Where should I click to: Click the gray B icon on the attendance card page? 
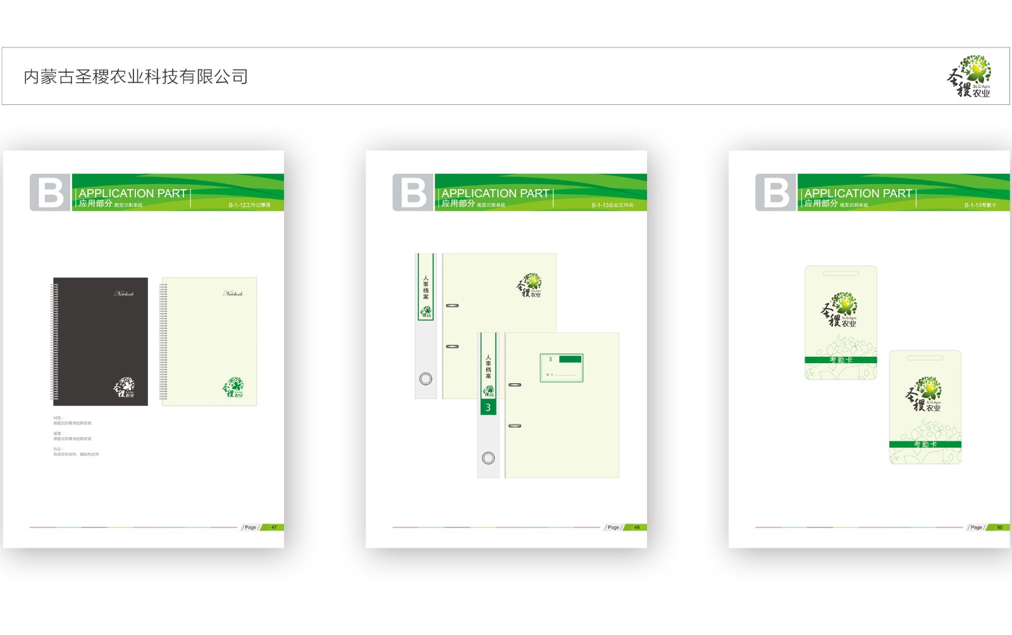tap(775, 192)
